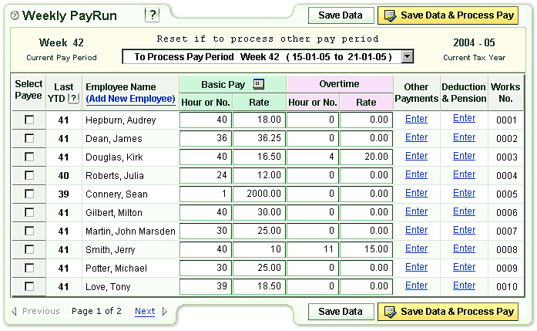Tick the checkbox for Hepburn, Audrey
This screenshot has width=537, height=331.
click(29, 120)
